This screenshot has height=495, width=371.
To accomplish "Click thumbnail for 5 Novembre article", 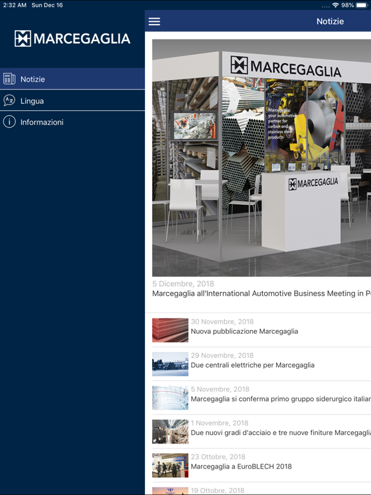I will [x=170, y=398].
